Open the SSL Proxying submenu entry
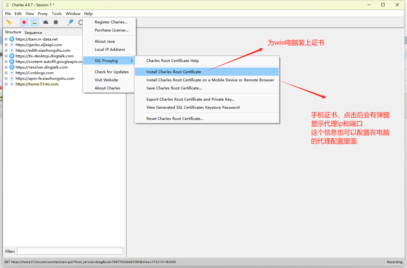407x268 pixels. point(109,60)
